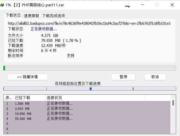Open the 下载完成选项 tab
The width and height of the screenshot is (180, 136).
53,16
